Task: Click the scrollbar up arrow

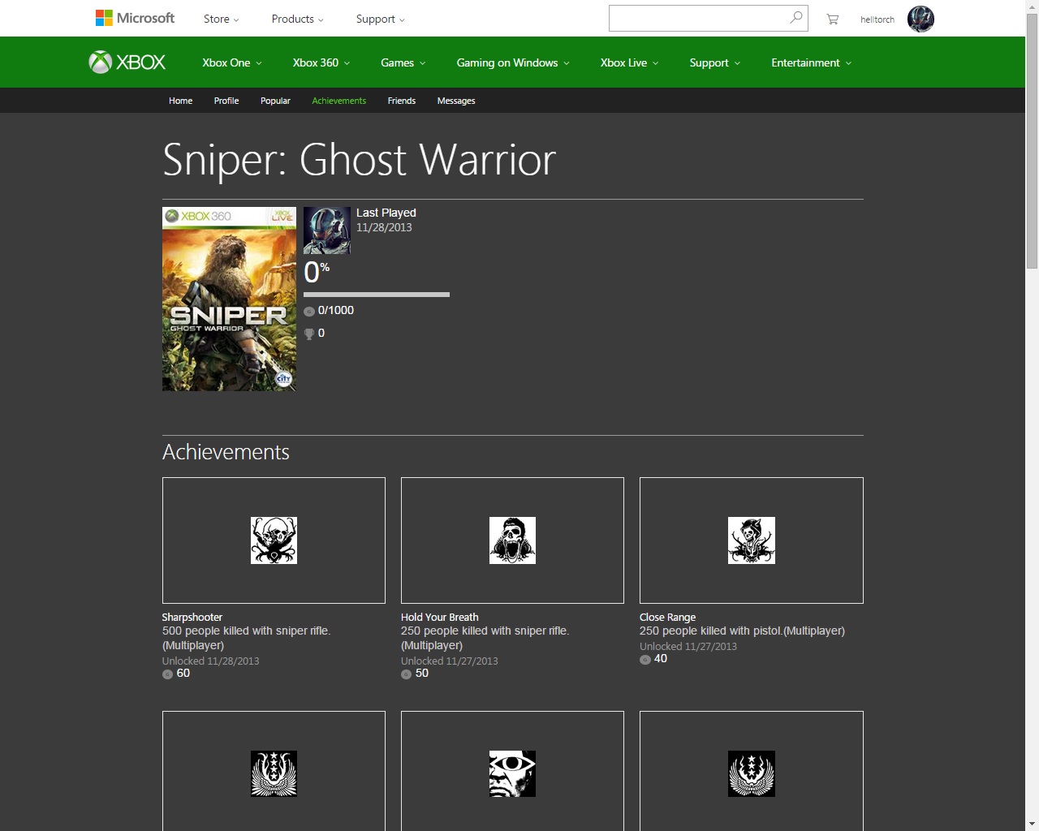Action: 1032,6
